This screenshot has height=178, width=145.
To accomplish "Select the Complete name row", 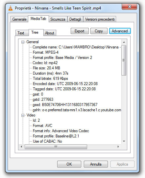I will point(77,47).
